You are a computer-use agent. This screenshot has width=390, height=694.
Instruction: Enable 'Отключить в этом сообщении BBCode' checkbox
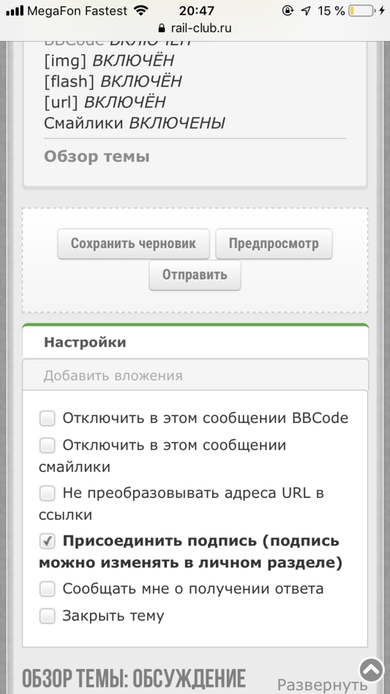click(x=48, y=419)
